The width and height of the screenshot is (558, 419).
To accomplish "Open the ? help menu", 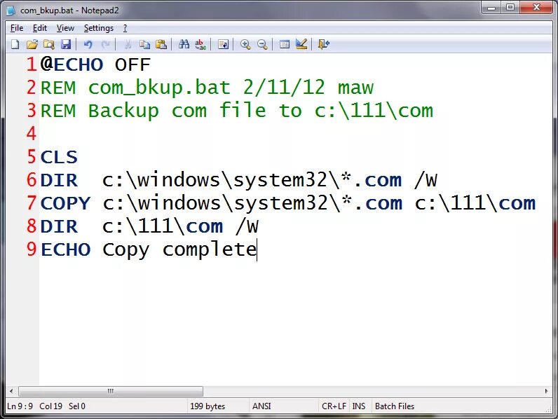I will (x=125, y=28).
